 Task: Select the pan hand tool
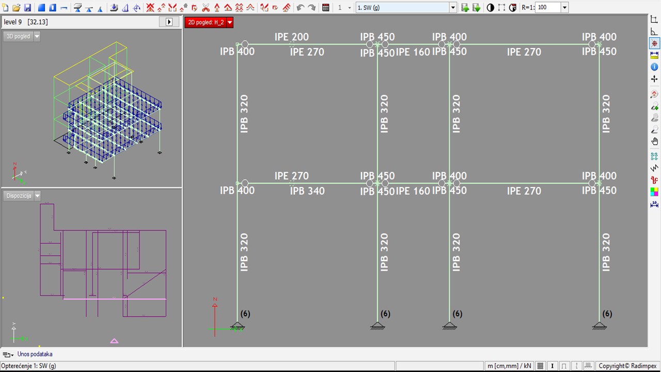click(654, 142)
